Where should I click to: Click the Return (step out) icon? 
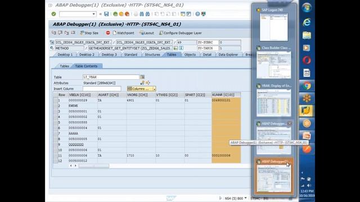(66, 33)
